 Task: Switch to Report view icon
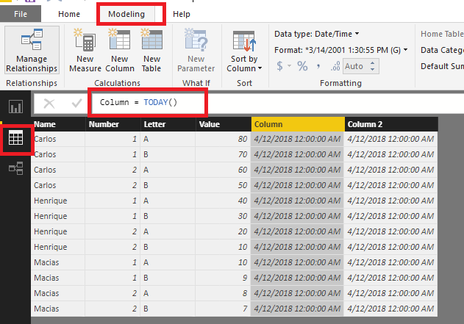tap(15, 107)
